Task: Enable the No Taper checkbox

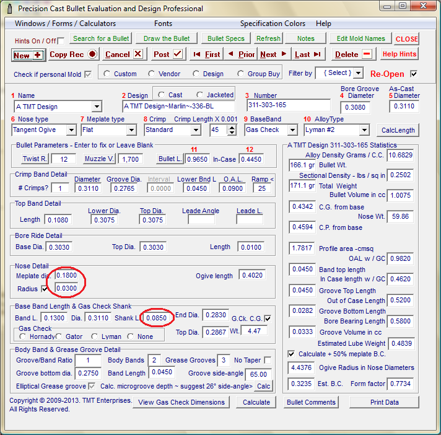Action: tap(268, 360)
